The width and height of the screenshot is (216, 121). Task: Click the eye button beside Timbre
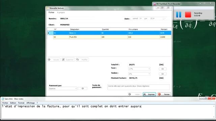tap(163, 74)
